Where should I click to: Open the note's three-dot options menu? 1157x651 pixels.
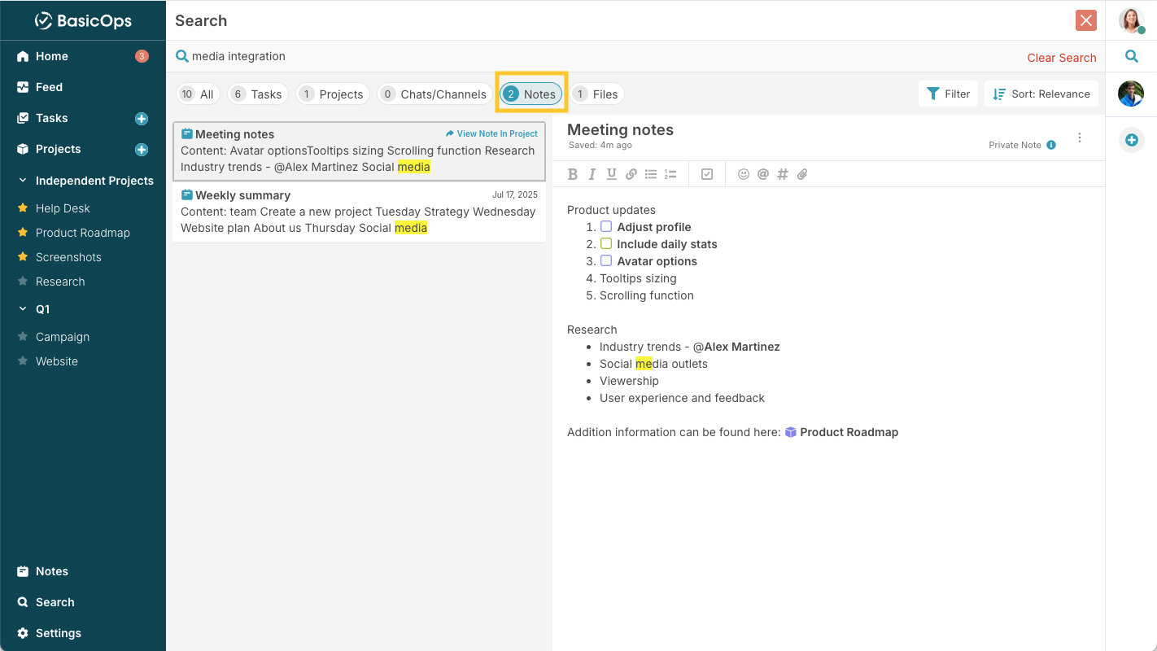[1080, 138]
